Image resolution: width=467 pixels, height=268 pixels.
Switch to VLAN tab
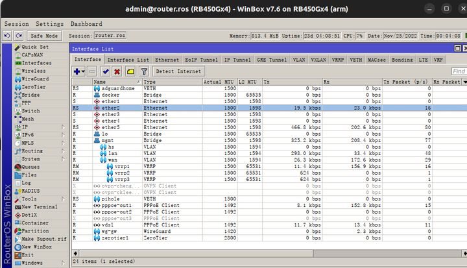click(299, 60)
